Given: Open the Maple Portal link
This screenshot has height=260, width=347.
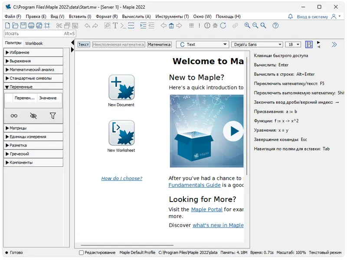Looking at the screenshot, I should [207, 209].
